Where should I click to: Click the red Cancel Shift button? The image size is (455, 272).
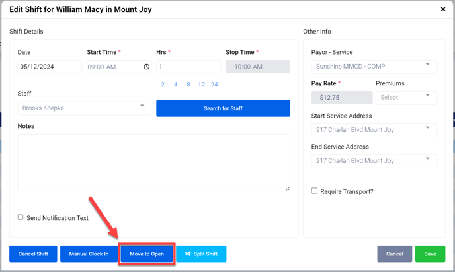33,254
